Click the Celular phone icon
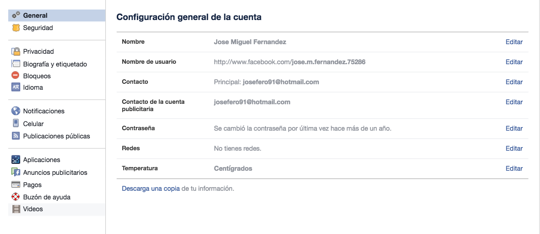540x234 pixels. click(16, 123)
